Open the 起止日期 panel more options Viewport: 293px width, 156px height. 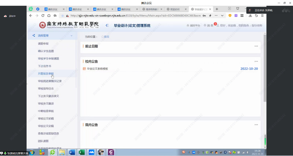point(256,46)
